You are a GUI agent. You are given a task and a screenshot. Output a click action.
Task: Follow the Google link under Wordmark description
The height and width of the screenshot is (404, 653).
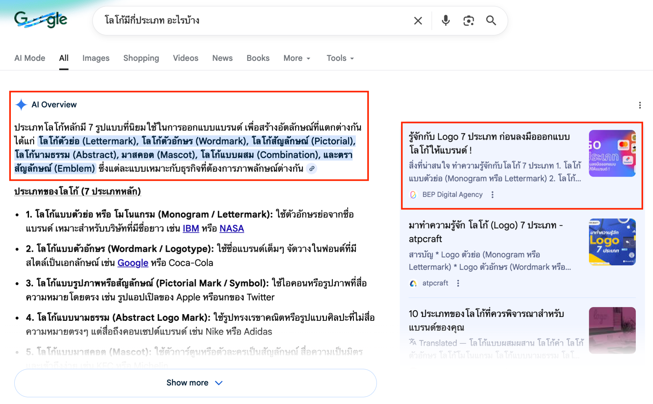pyautogui.click(x=132, y=263)
